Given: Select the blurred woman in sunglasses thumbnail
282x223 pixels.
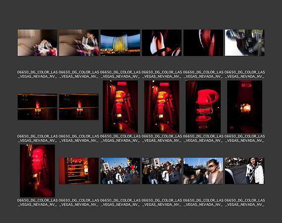Looking at the screenshot, I should [203, 171].
